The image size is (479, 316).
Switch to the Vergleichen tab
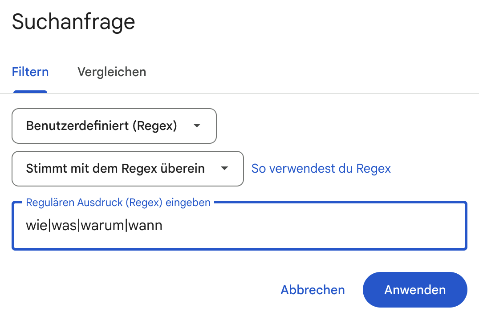(111, 72)
